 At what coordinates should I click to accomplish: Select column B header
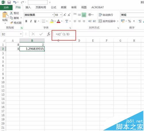[x=32, y=40]
